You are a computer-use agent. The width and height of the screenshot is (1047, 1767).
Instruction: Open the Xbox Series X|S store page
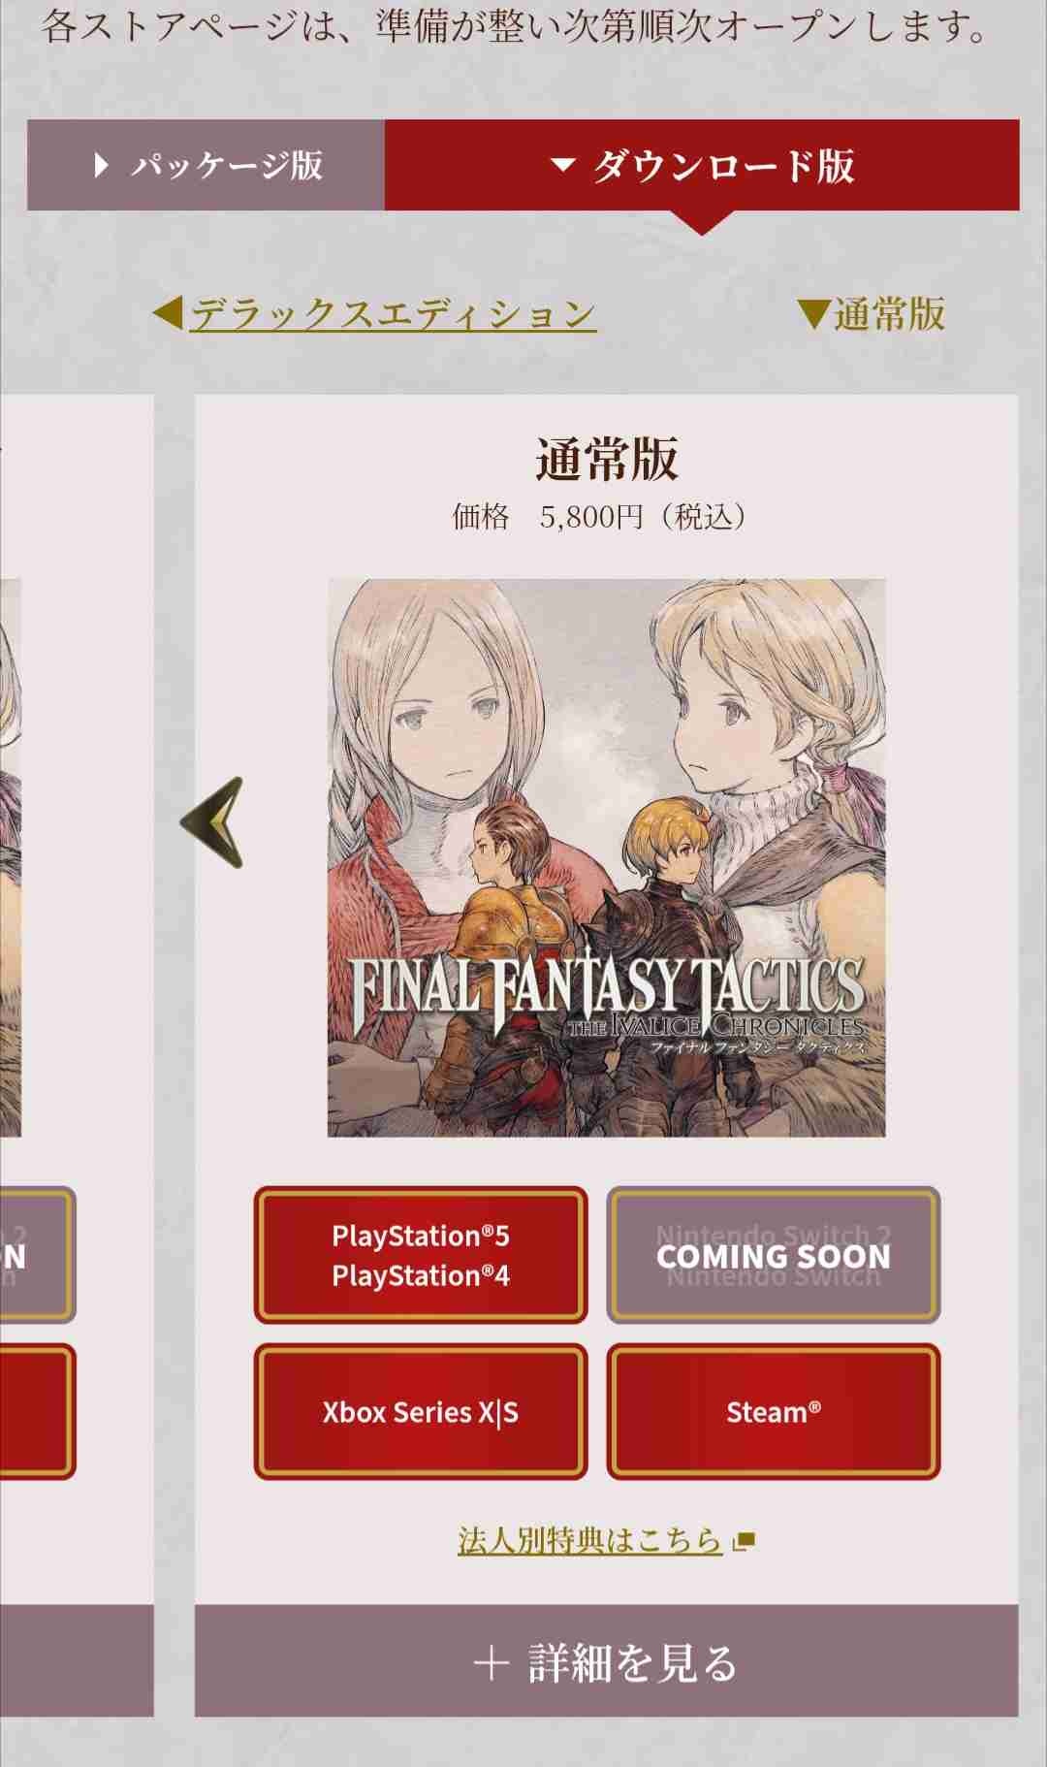click(421, 1411)
